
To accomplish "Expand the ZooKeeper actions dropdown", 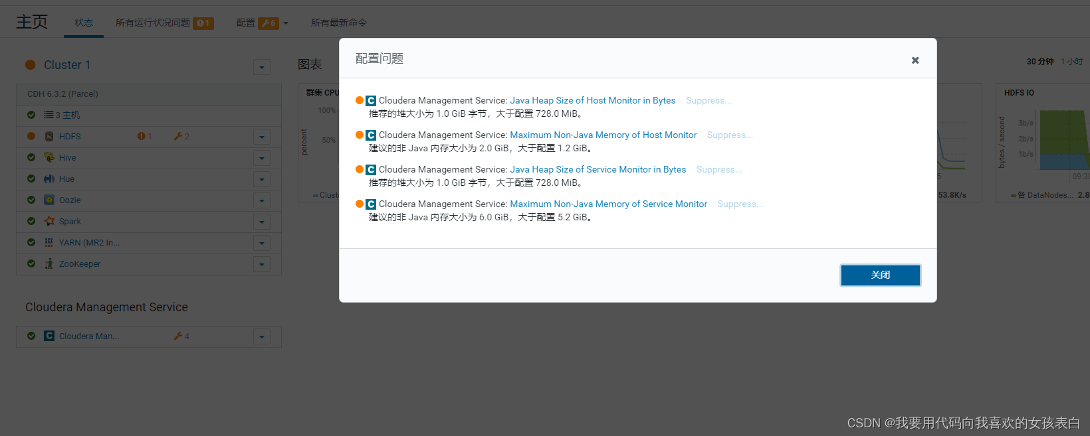I will coord(262,264).
